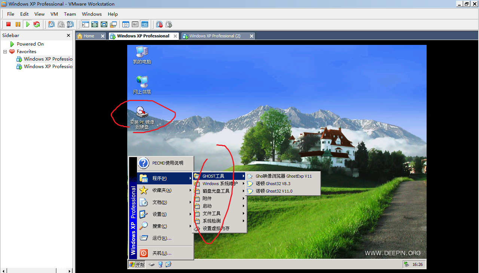The width and height of the screenshot is (479, 273).
Task: Select the GHOST工具 submenu item
Action: point(220,176)
